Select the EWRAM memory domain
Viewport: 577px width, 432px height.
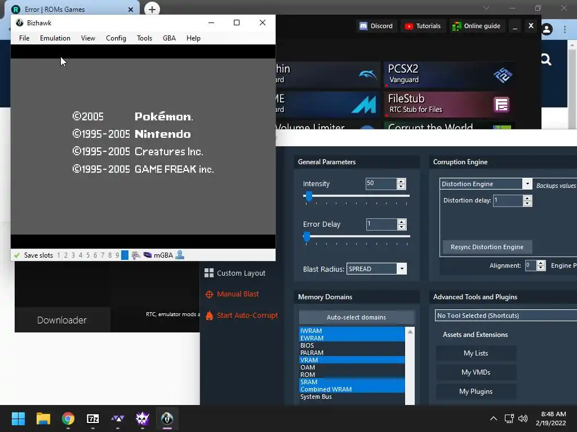(352, 338)
